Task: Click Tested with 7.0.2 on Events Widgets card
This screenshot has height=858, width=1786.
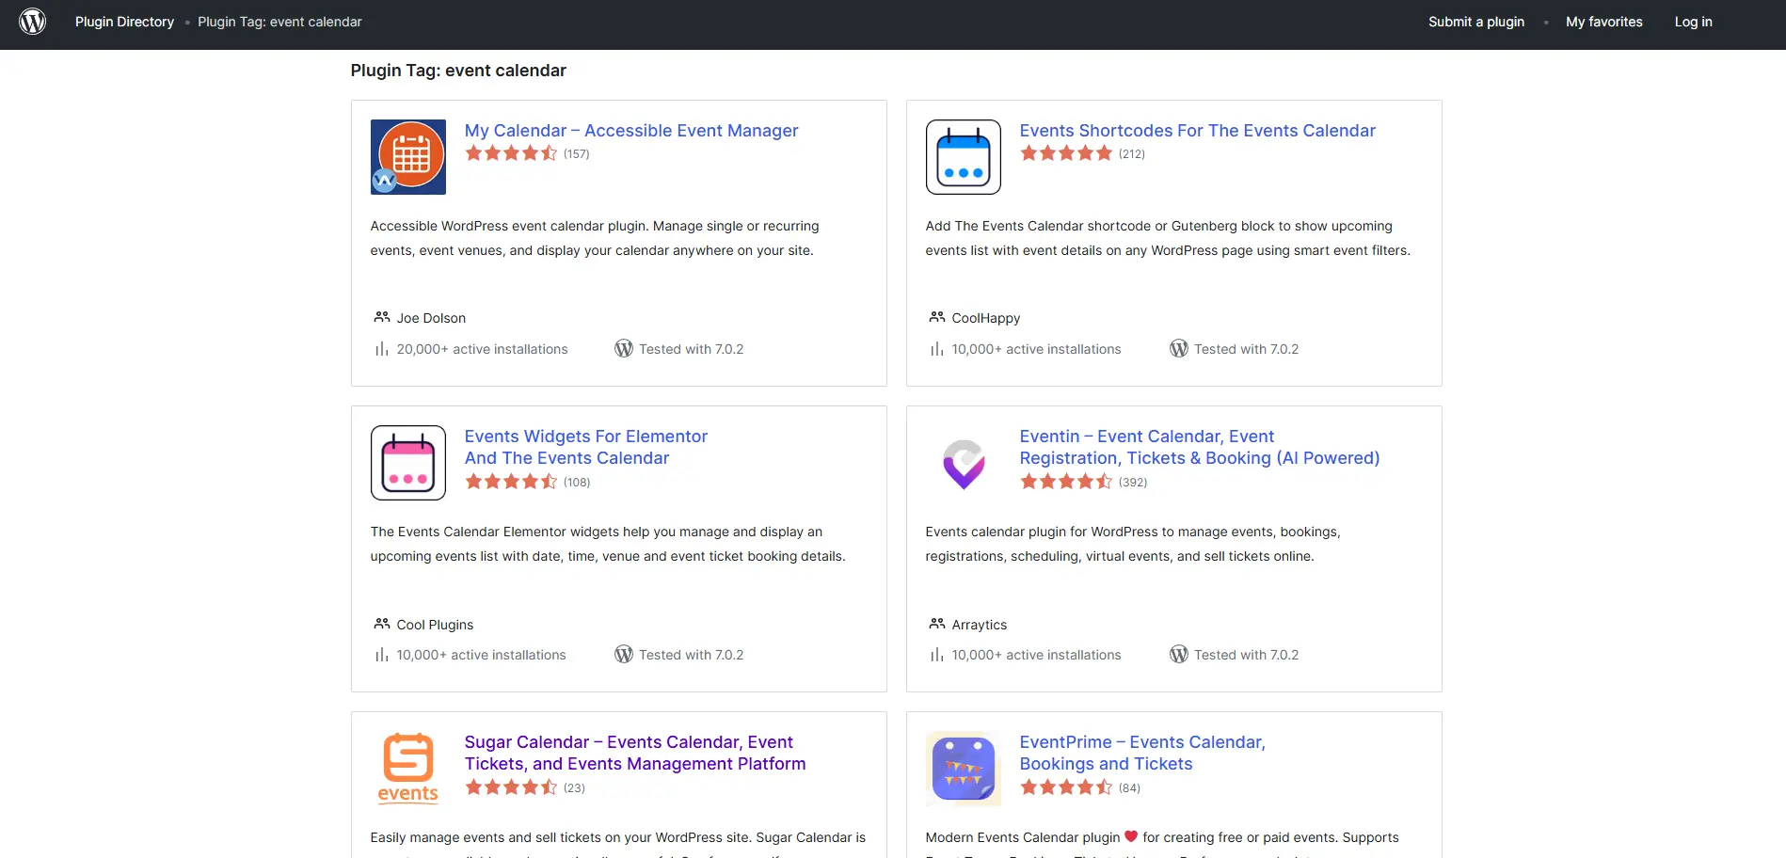Action: pos(692,655)
